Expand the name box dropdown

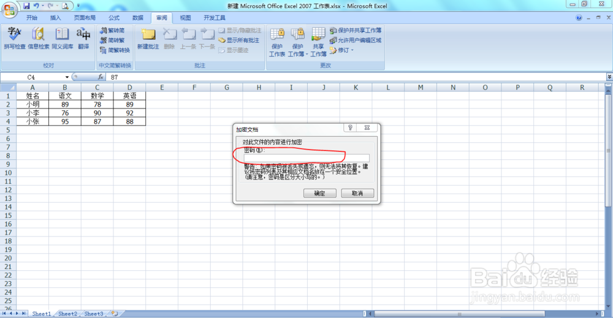(x=67, y=77)
